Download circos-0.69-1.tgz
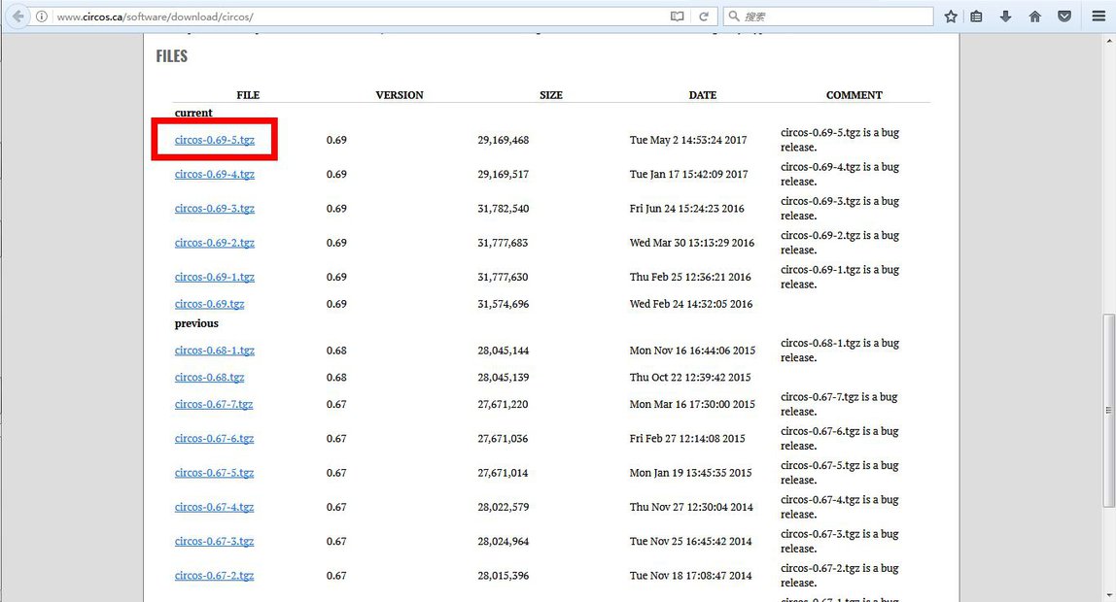 (214, 277)
